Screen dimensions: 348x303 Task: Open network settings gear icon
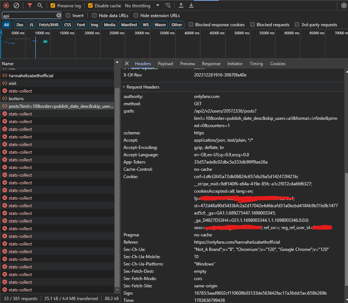[x=344, y=6]
